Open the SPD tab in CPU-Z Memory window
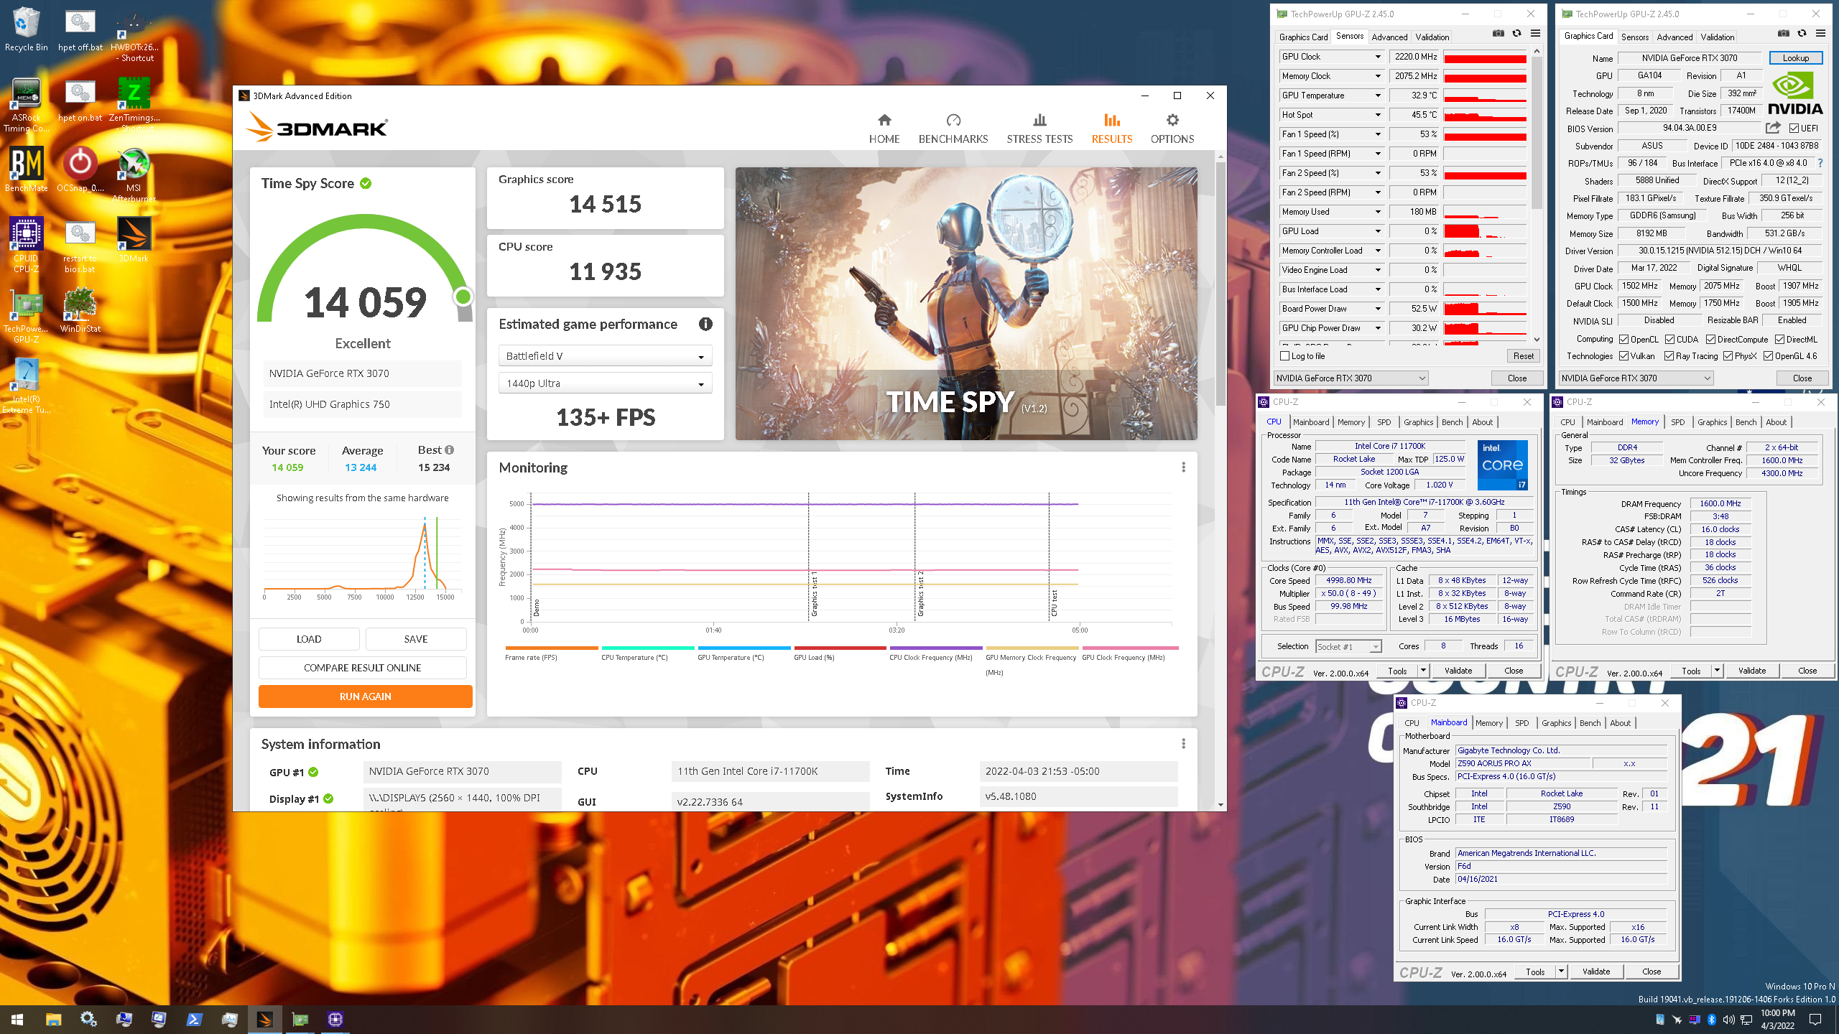Screen dimensions: 1839x1034 tap(1677, 422)
